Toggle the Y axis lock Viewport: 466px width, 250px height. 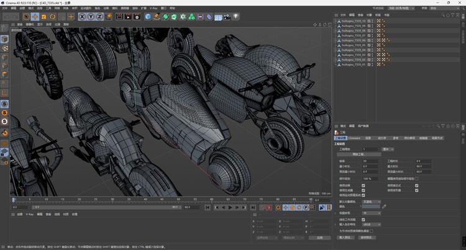91,17
